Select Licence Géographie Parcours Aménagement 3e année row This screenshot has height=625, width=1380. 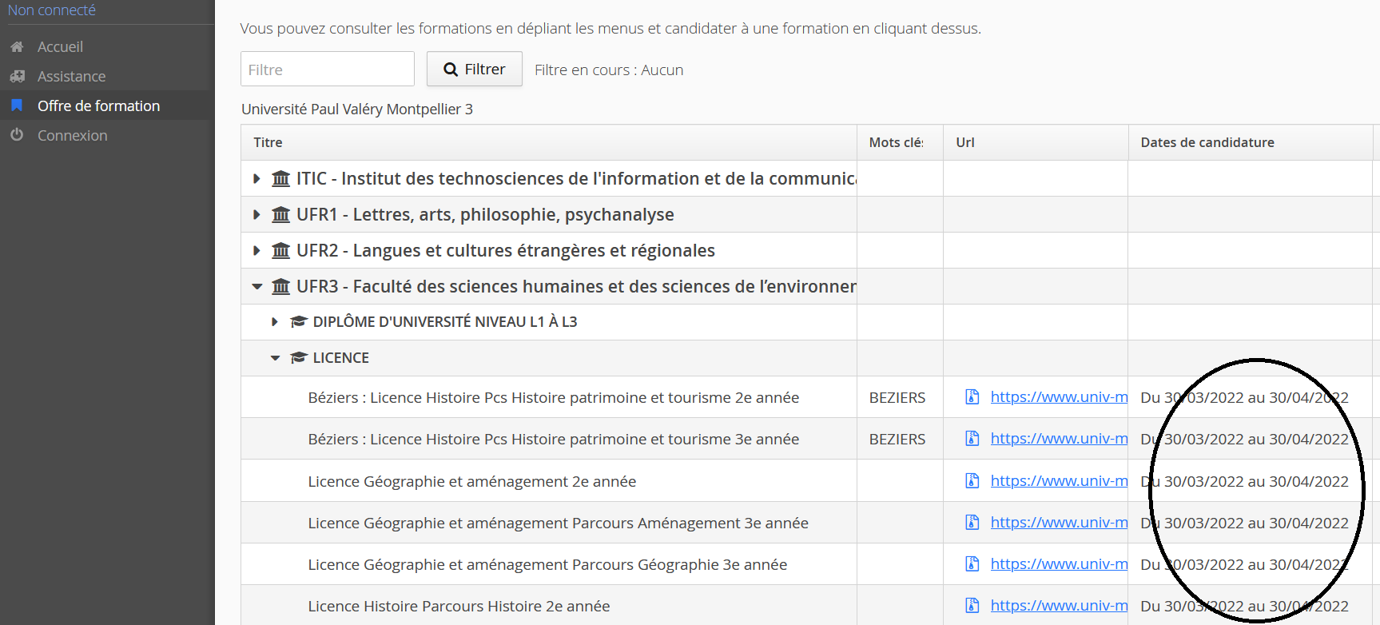click(x=558, y=523)
